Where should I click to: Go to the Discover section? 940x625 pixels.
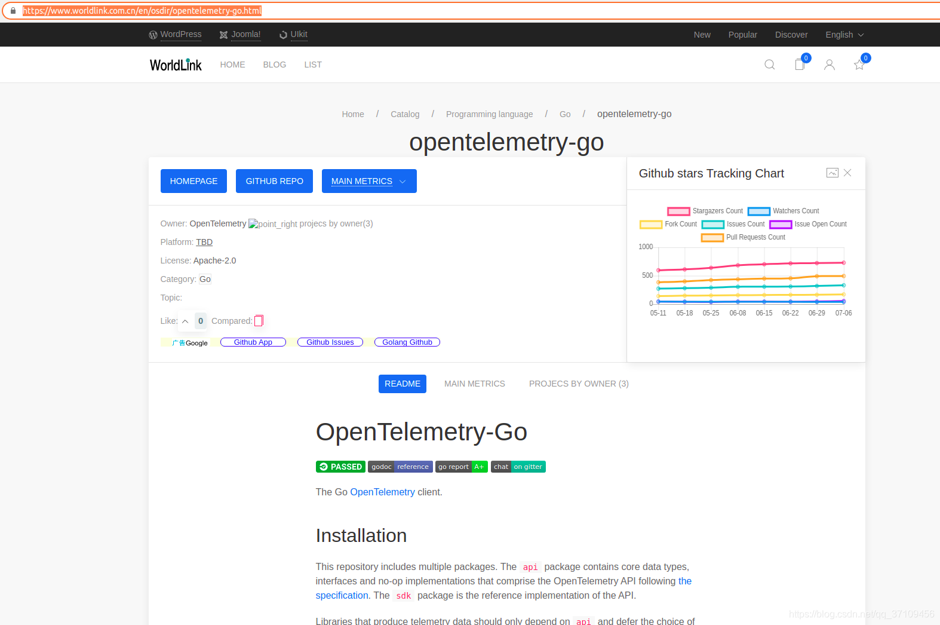[x=791, y=35]
